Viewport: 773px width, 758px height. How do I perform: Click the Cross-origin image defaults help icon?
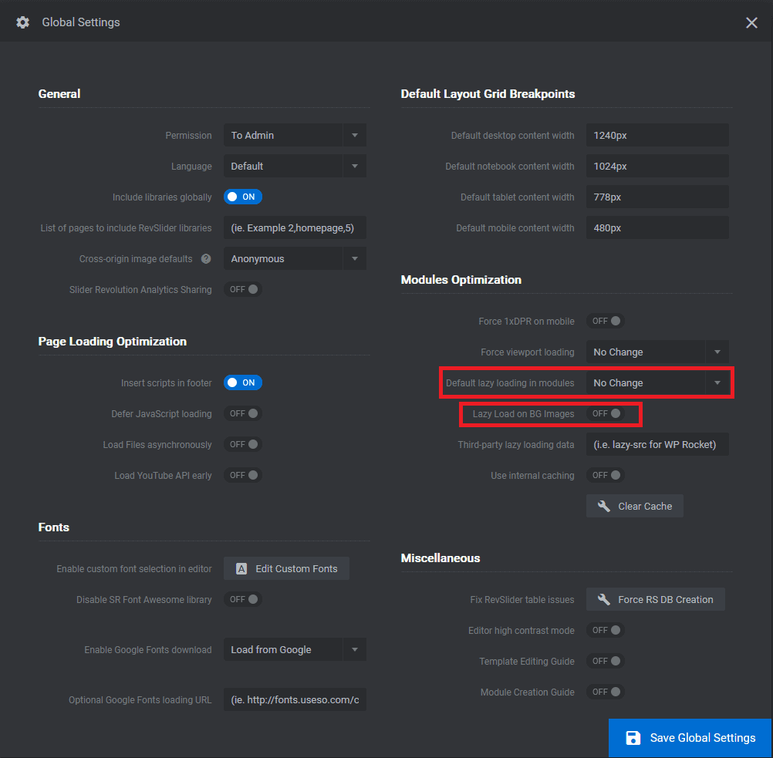tap(206, 259)
